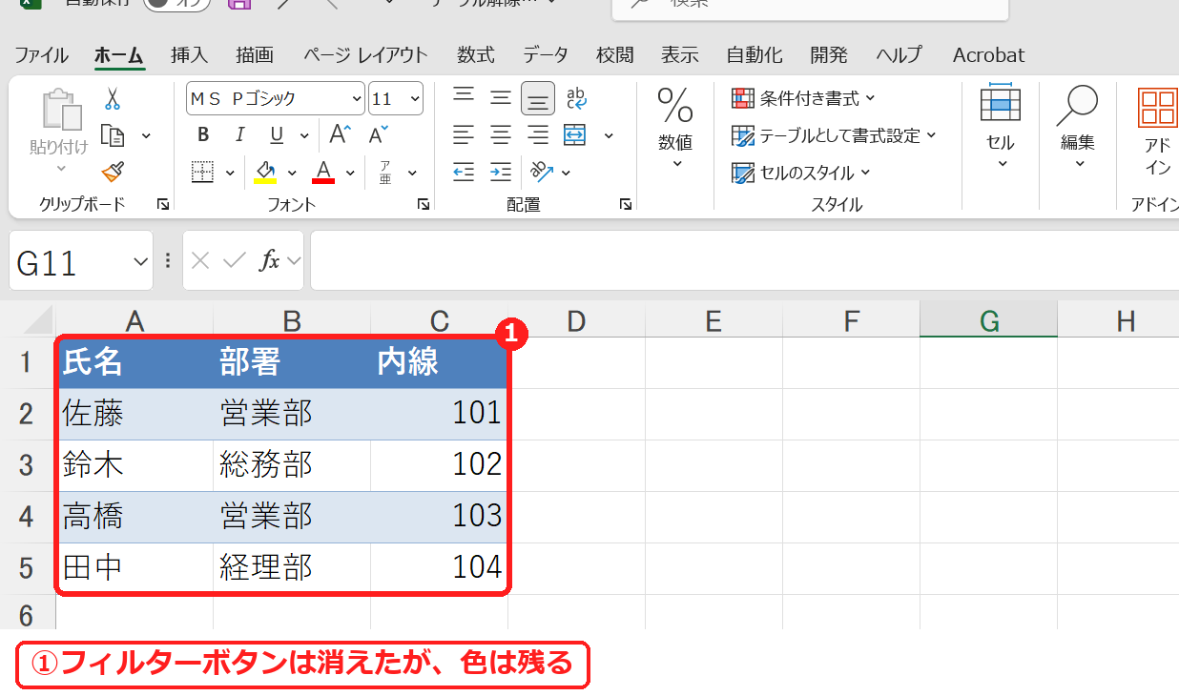Toggle bottom align button
Image resolution: width=1179 pixels, height=696 pixels.
538,98
